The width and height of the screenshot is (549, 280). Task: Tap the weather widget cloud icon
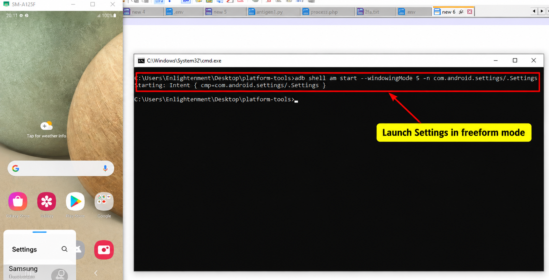pyautogui.click(x=46, y=126)
